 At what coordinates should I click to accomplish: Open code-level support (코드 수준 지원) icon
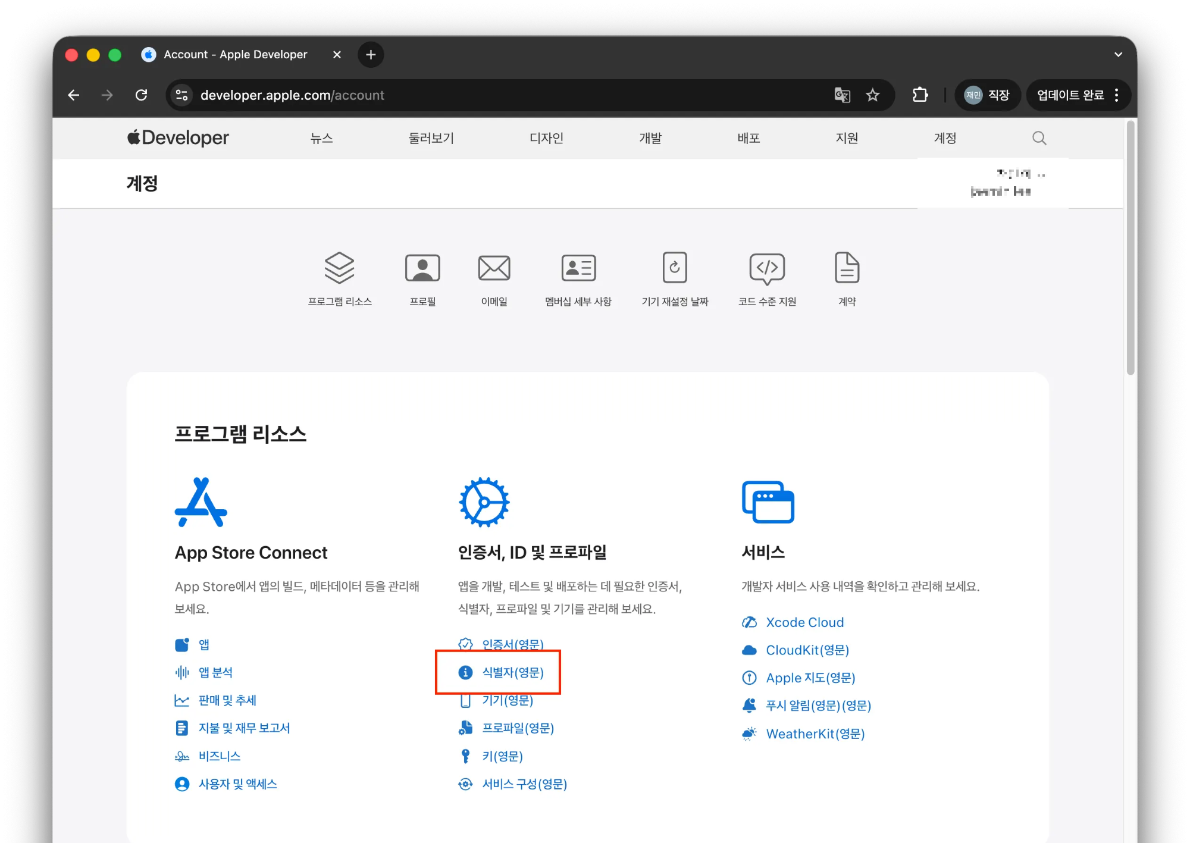(x=767, y=268)
